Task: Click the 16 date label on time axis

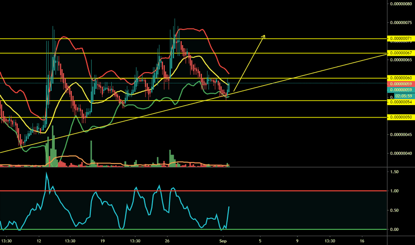Action: [x=362, y=241]
